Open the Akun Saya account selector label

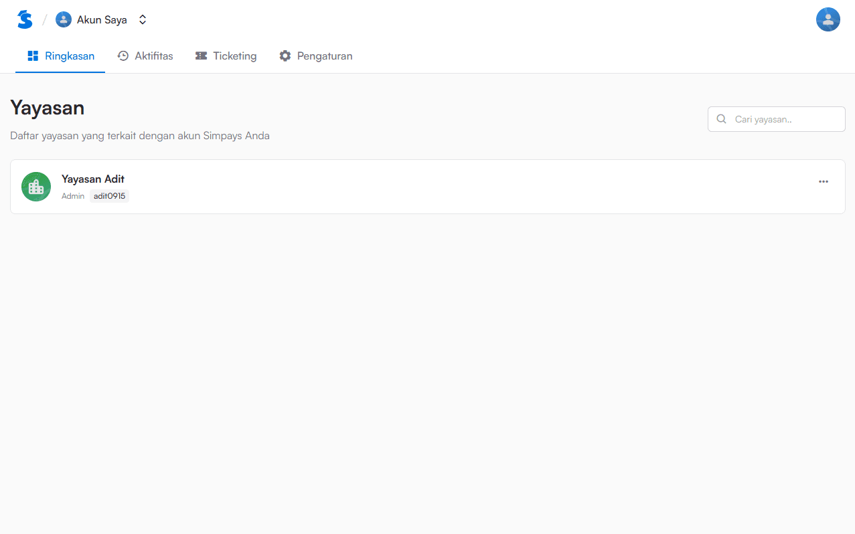[102, 20]
